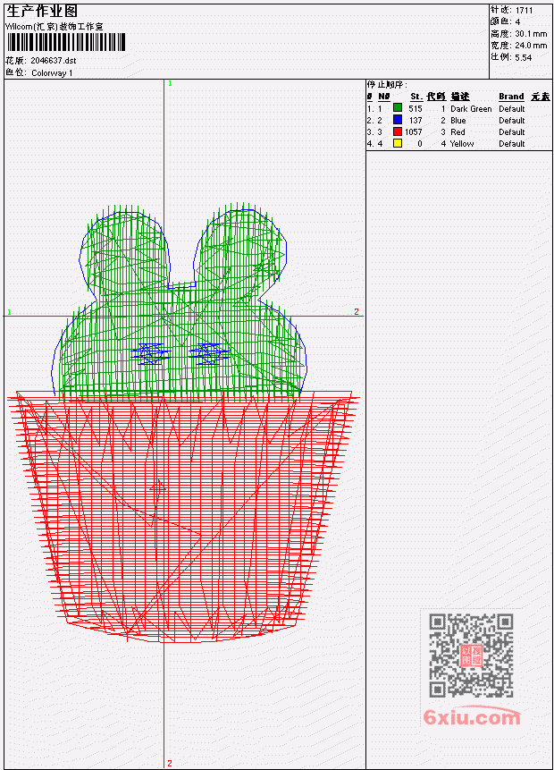Click the Red color swatch
The height and width of the screenshot is (770, 554).
[x=398, y=131]
